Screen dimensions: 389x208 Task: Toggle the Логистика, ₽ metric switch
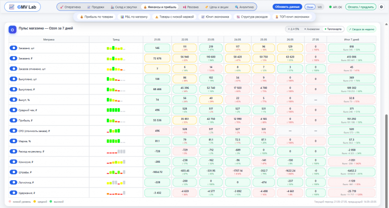(13, 182)
